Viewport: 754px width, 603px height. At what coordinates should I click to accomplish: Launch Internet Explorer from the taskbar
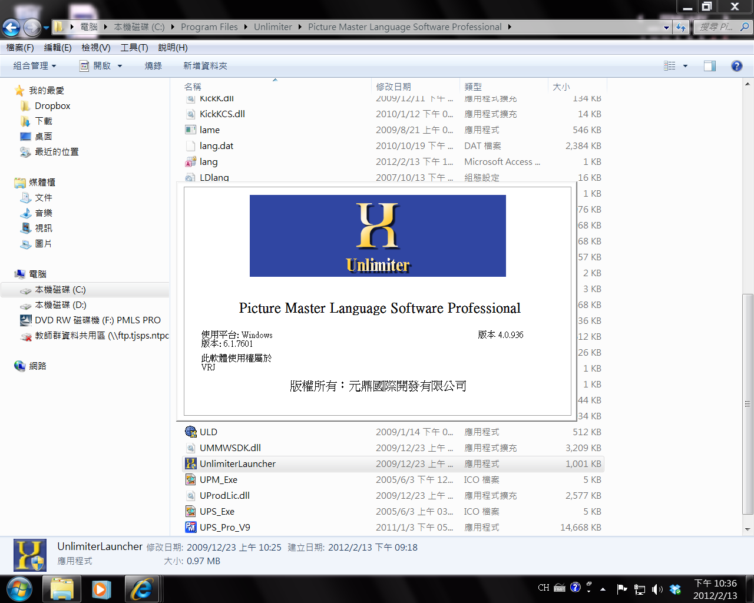pyautogui.click(x=141, y=589)
